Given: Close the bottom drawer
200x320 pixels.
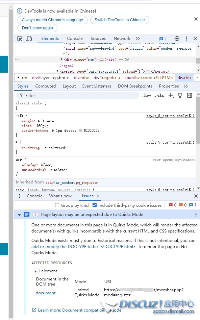Looking at the screenshot, I should [x=196, y=196].
